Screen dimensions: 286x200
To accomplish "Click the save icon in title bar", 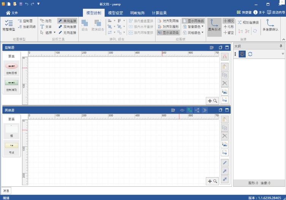I will [21, 4].
